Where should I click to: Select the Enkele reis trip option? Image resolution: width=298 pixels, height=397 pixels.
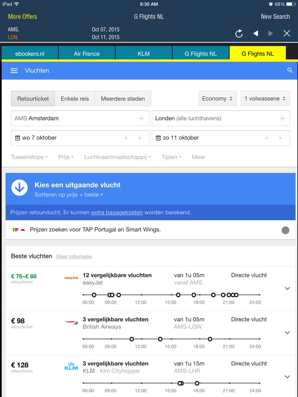click(75, 99)
